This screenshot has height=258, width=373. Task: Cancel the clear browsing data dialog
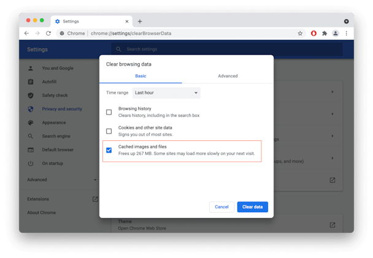(x=221, y=207)
